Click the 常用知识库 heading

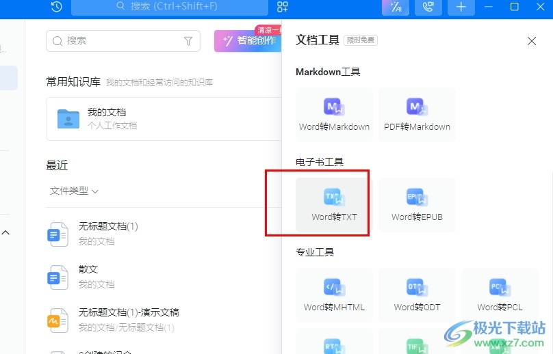click(x=73, y=82)
